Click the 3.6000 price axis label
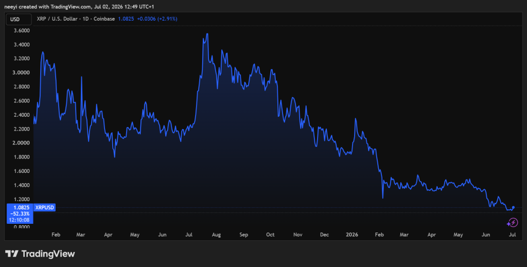The height and width of the screenshot is (267, 527). 21,30
